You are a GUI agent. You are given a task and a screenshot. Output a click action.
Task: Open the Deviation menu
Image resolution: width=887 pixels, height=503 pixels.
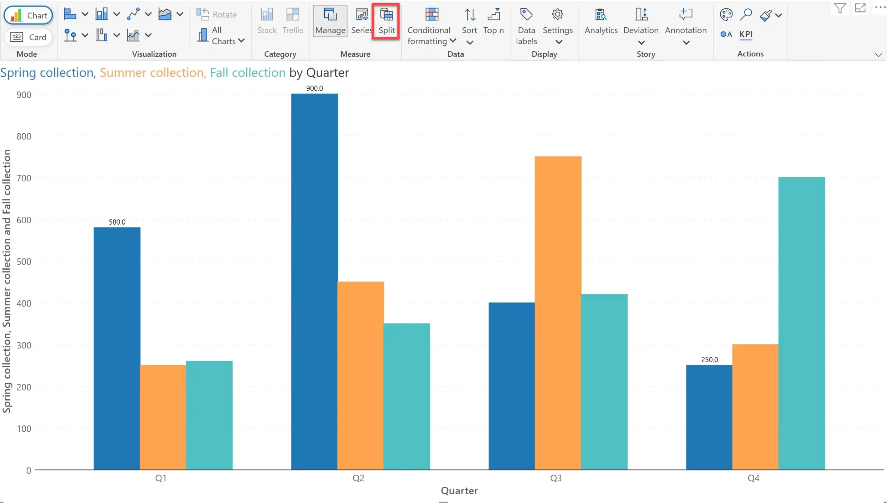pyautogui.click(x=641, y=27)
